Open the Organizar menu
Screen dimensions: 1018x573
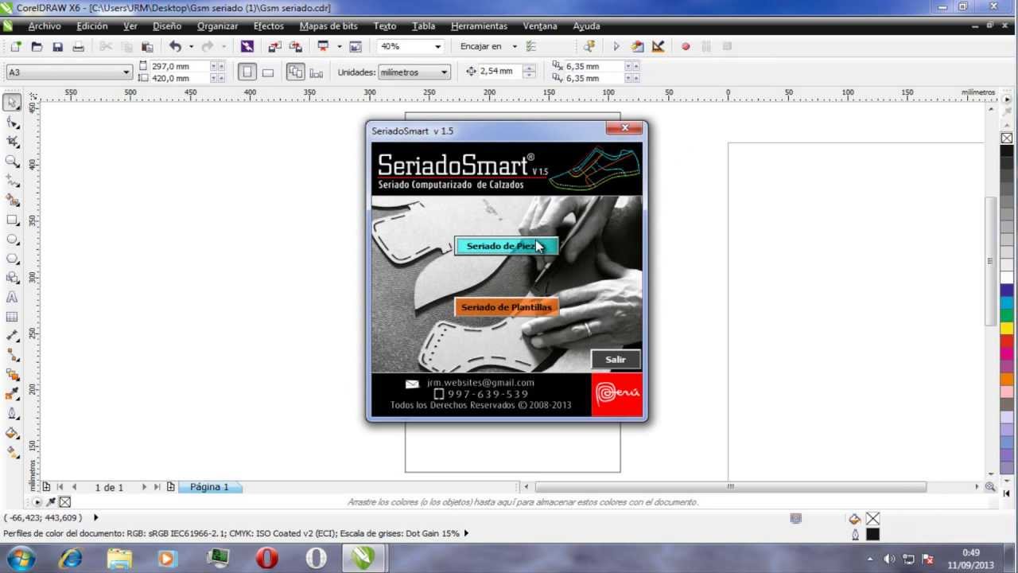click(218, 26)
